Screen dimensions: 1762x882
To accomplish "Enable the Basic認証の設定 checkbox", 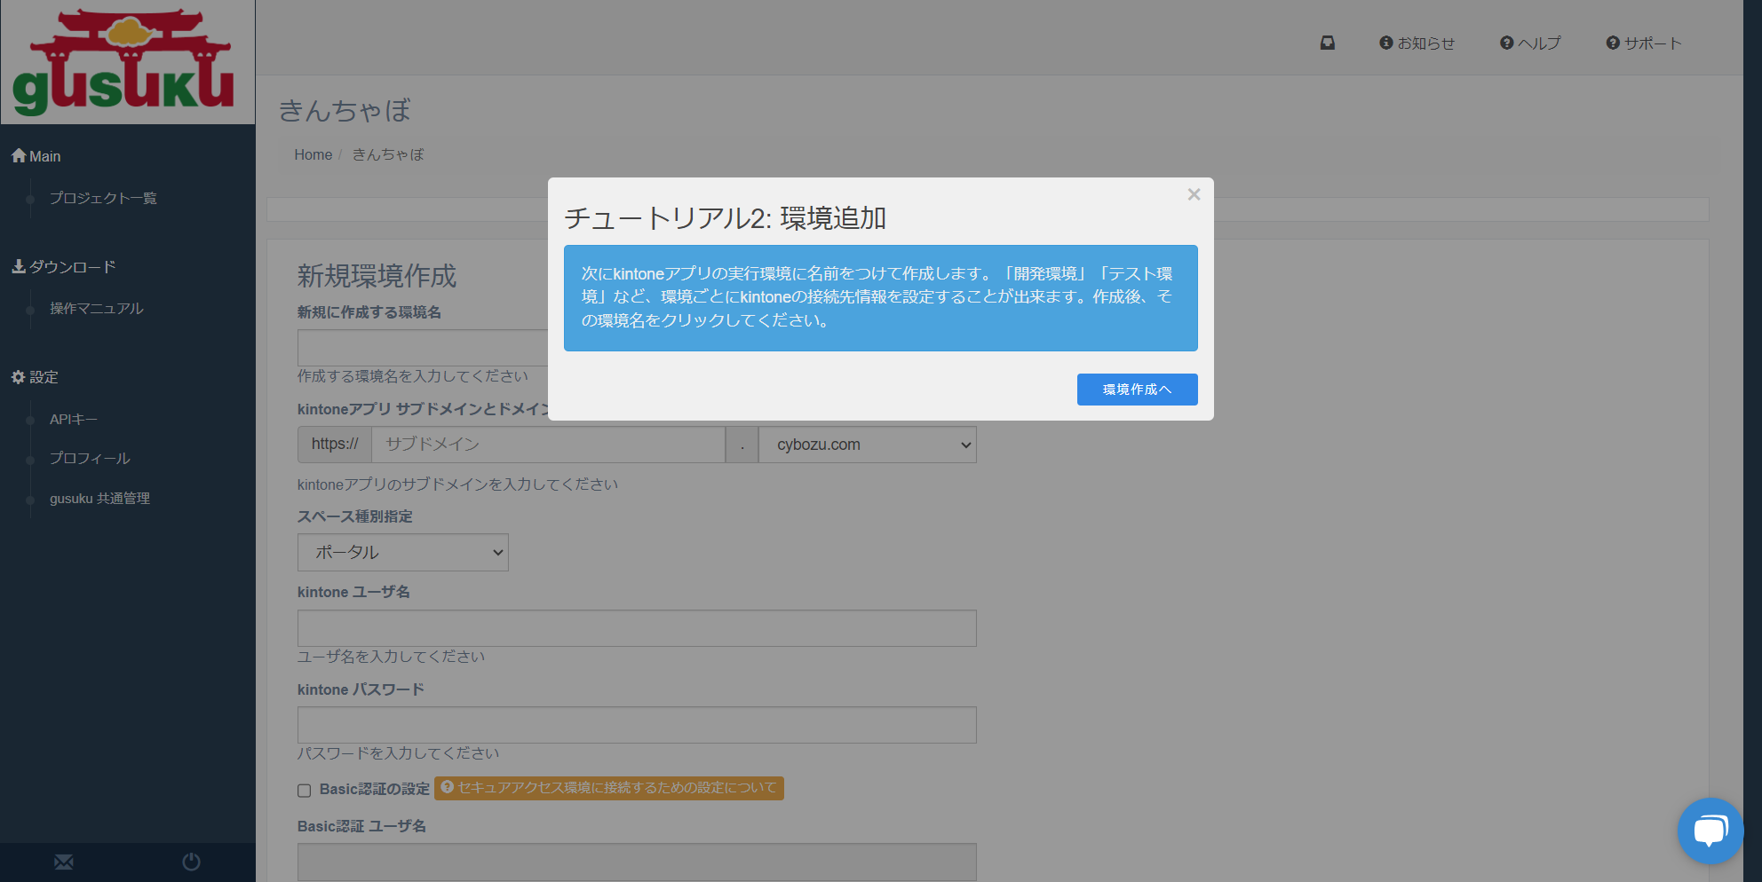I will click(305, 791).
